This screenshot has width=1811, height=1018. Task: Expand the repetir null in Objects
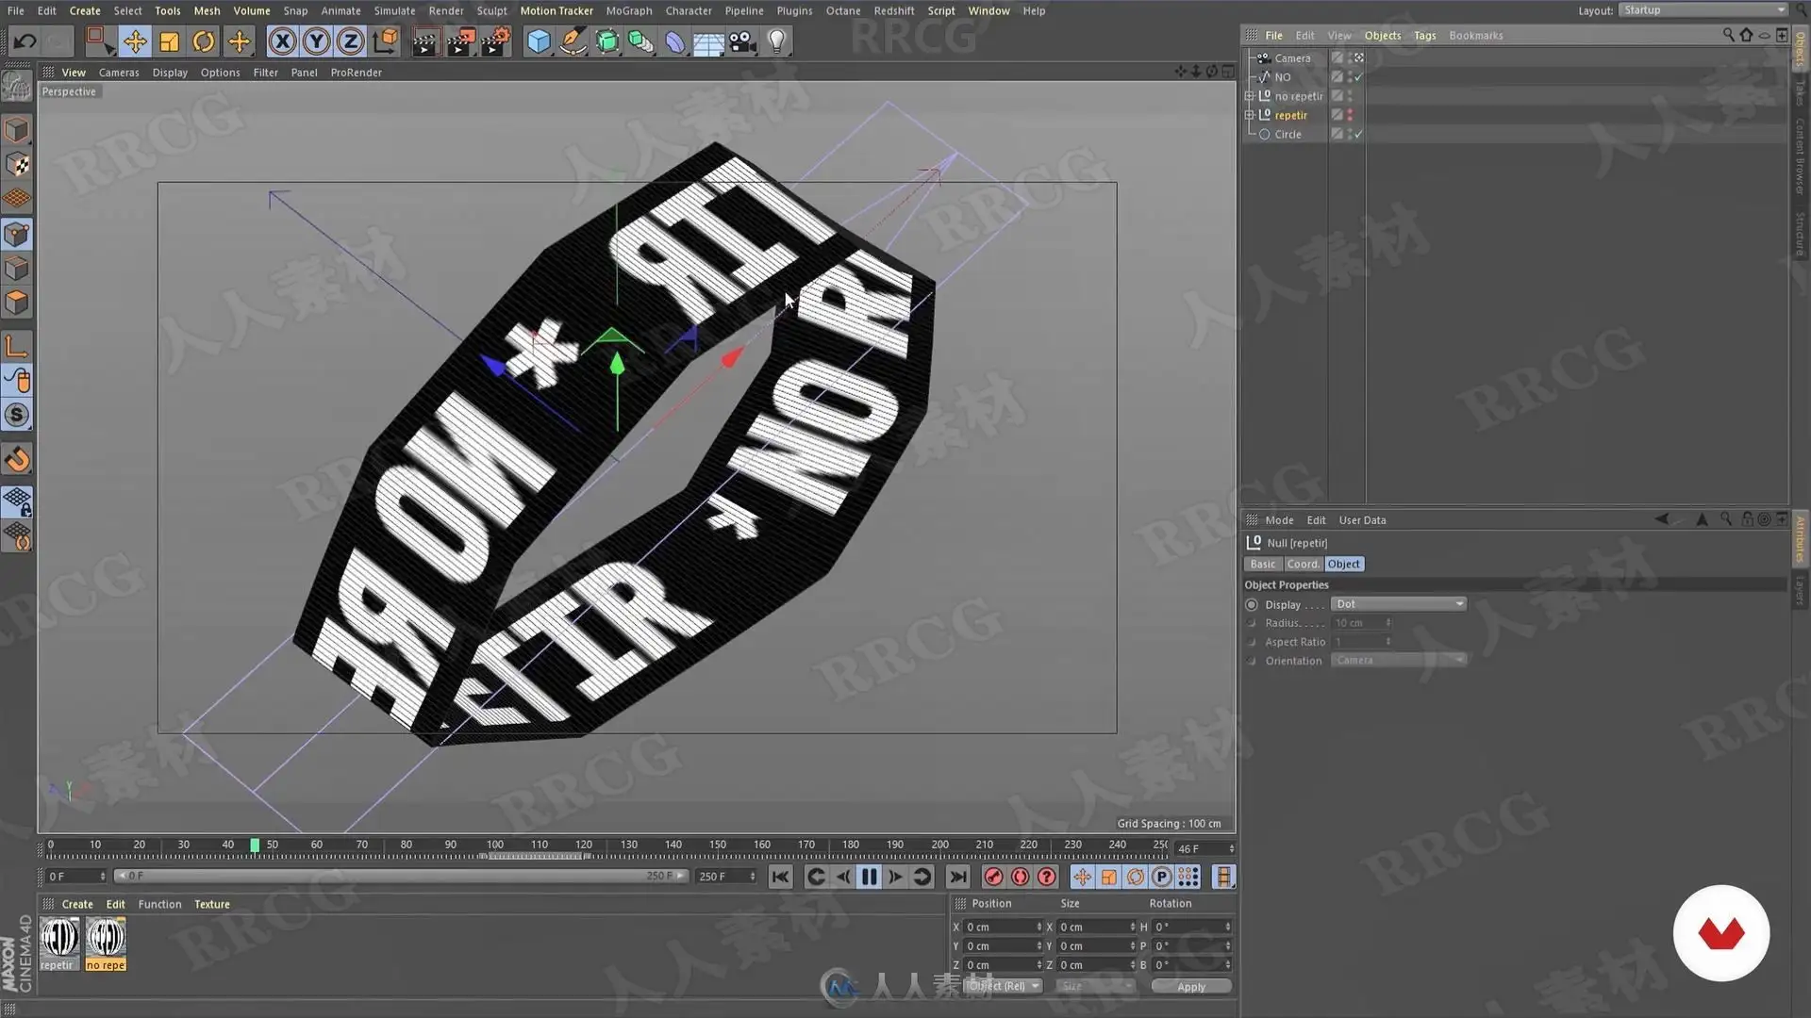pyautogui.click(x=1250, y=115)
